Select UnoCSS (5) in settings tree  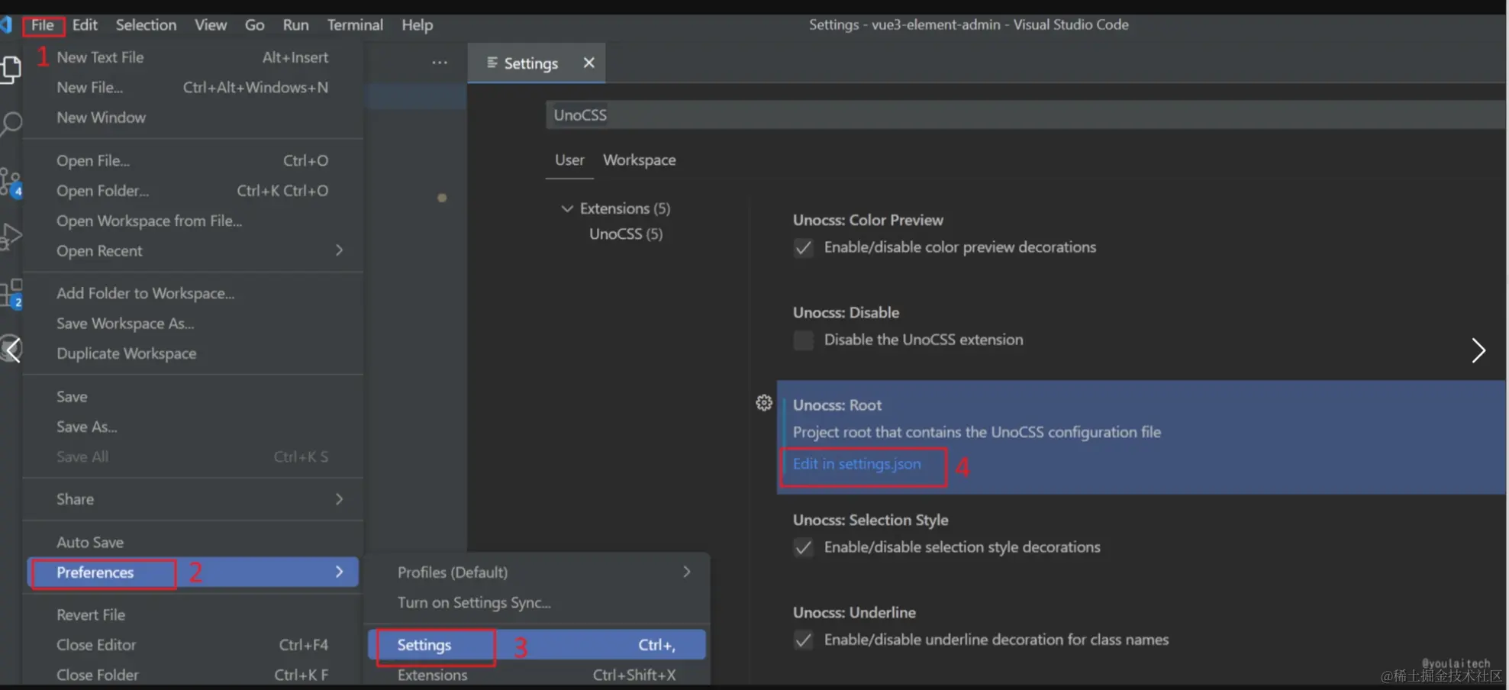626,234
